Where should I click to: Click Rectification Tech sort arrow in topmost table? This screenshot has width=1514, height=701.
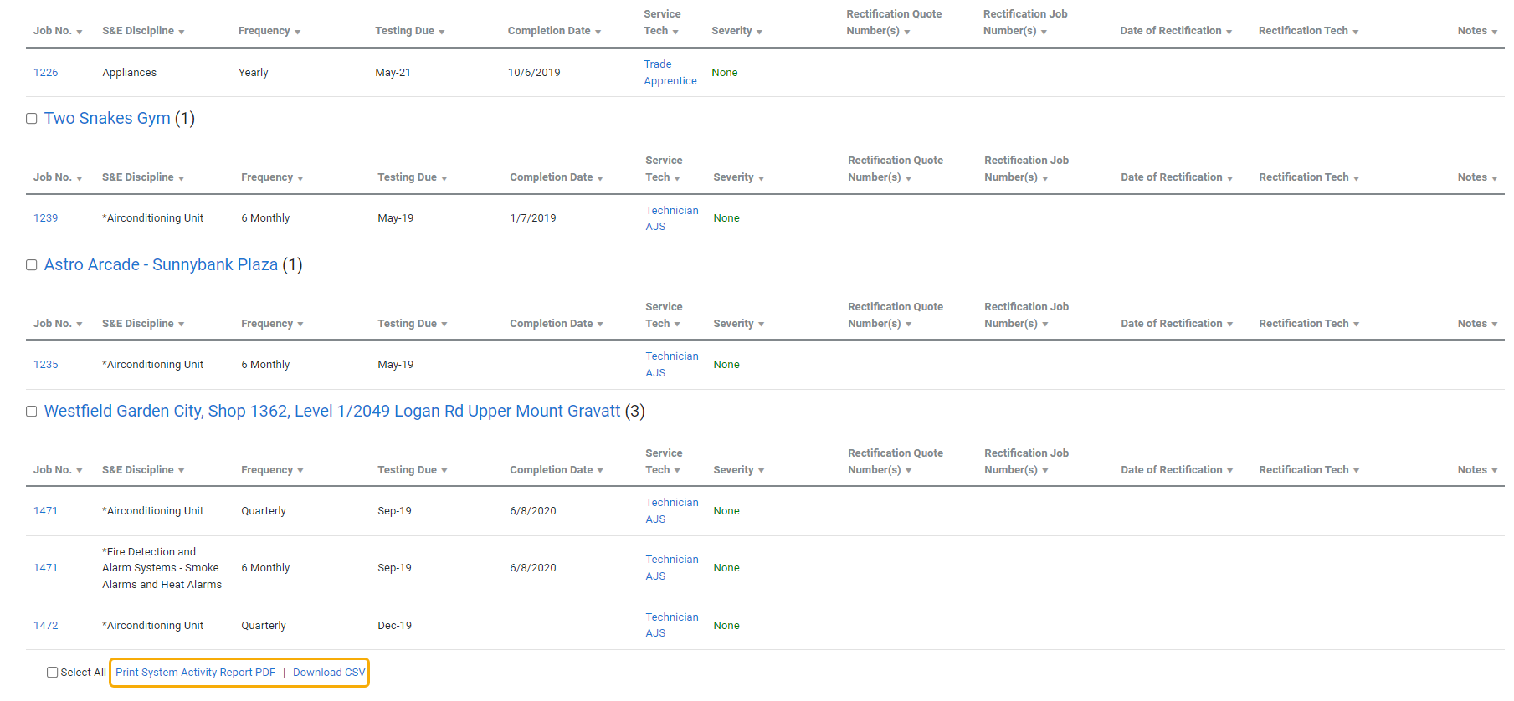point(1355,32)
